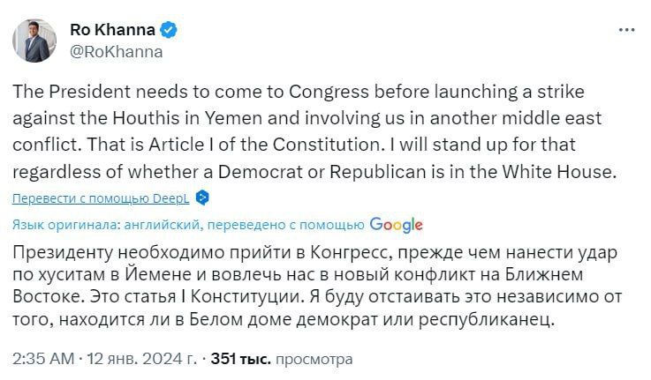The width and height of the screenshot is (651, 380).
Task: Click the Google logo
Action: point(396,224)
